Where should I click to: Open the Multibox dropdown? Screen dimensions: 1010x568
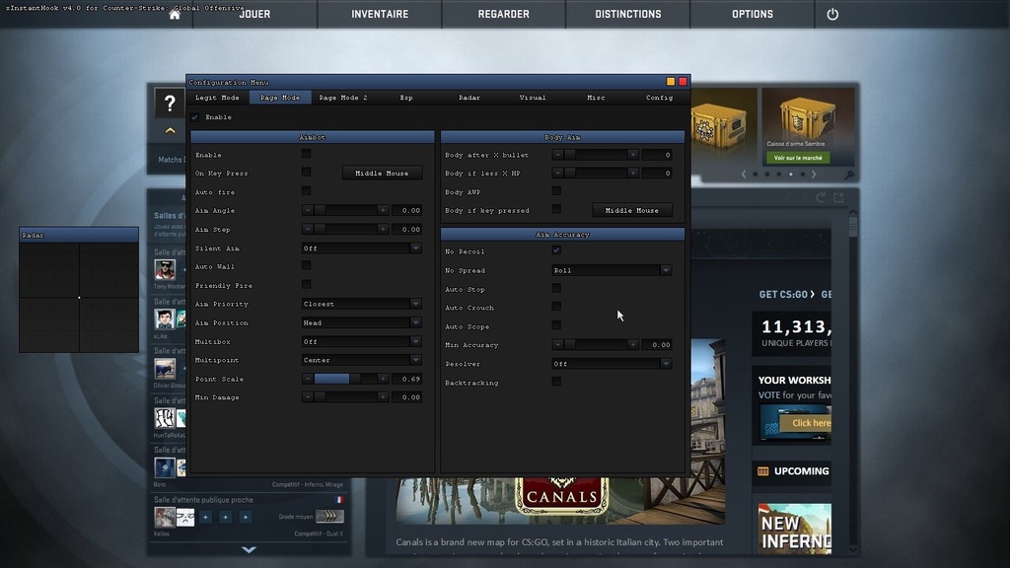point(361,341)
